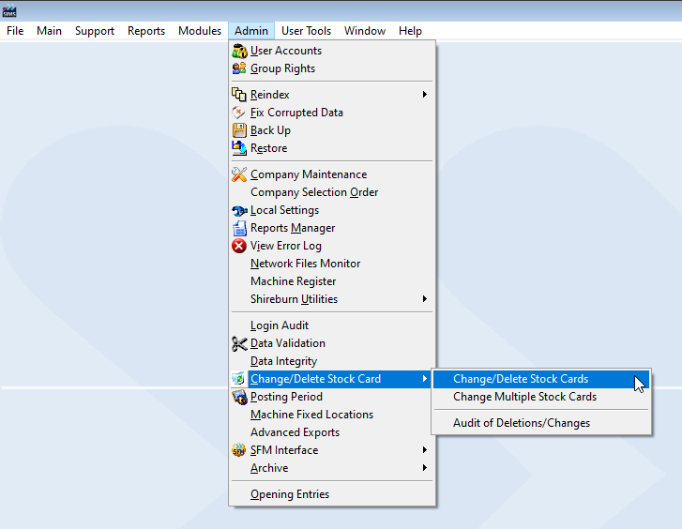Open the File menu

point(15,31)
